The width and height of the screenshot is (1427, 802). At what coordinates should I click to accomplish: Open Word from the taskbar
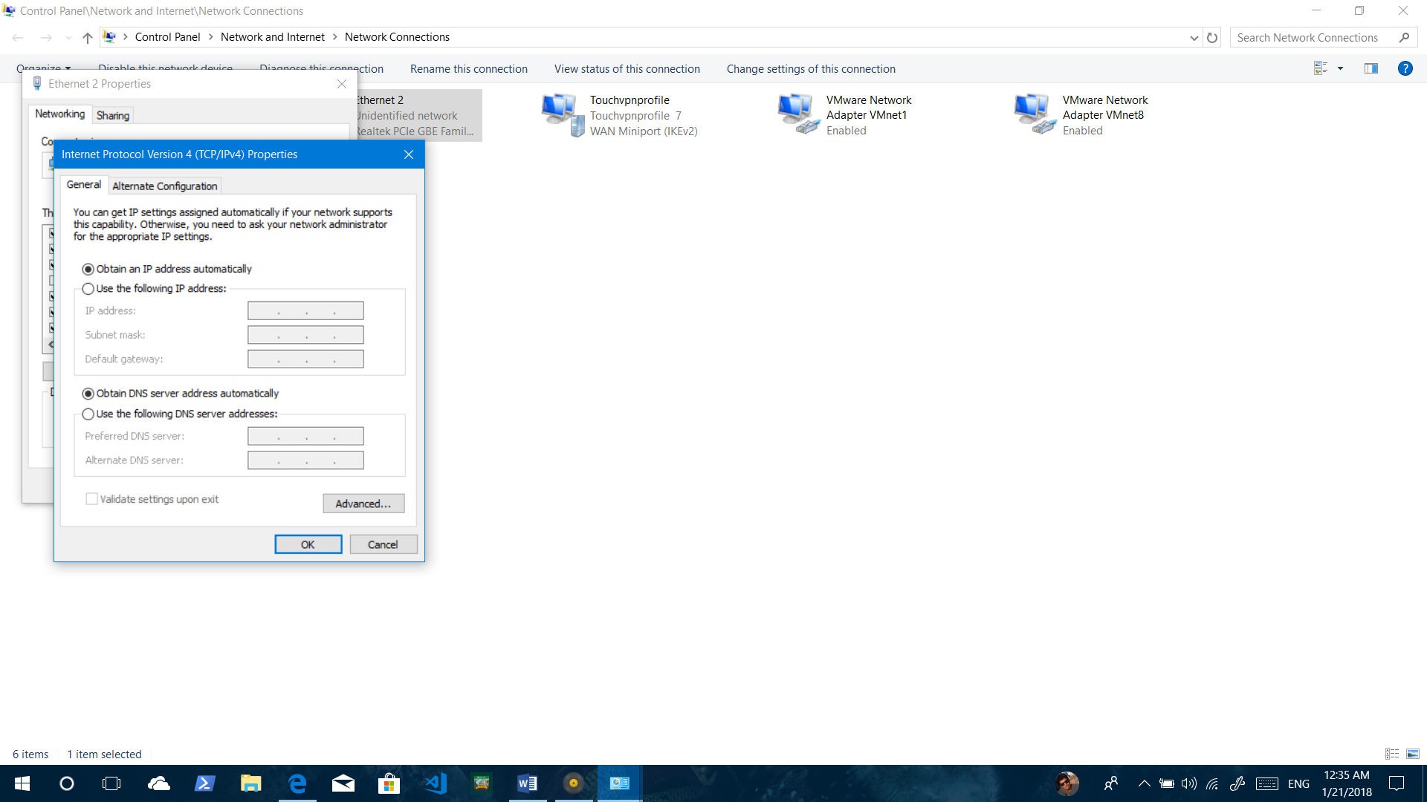[x=527, y=783]
